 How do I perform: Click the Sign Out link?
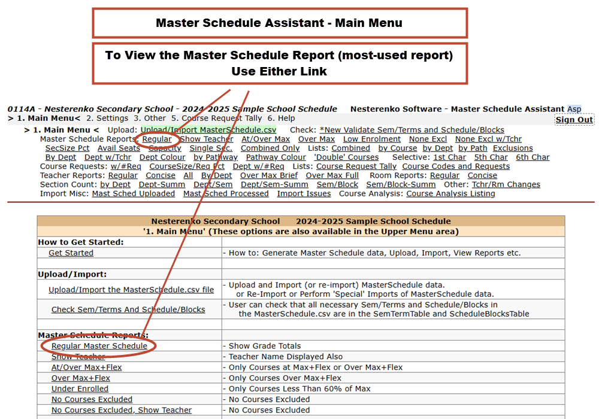(574, 120)
